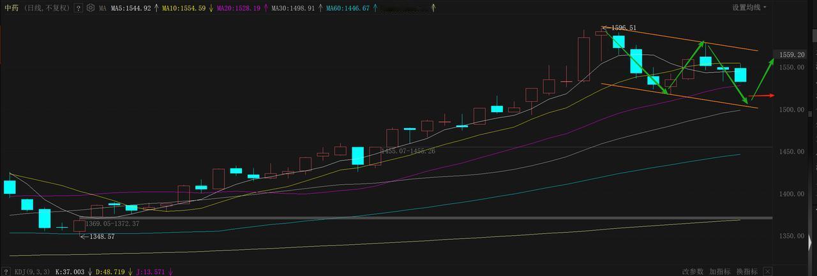Viewport: 817px width, 276px height.
Task: Click the 改参数 button
Action: click(692, 272)
